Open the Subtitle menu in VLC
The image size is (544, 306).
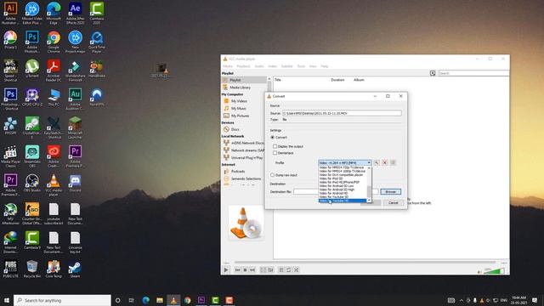tap(286, 66)
